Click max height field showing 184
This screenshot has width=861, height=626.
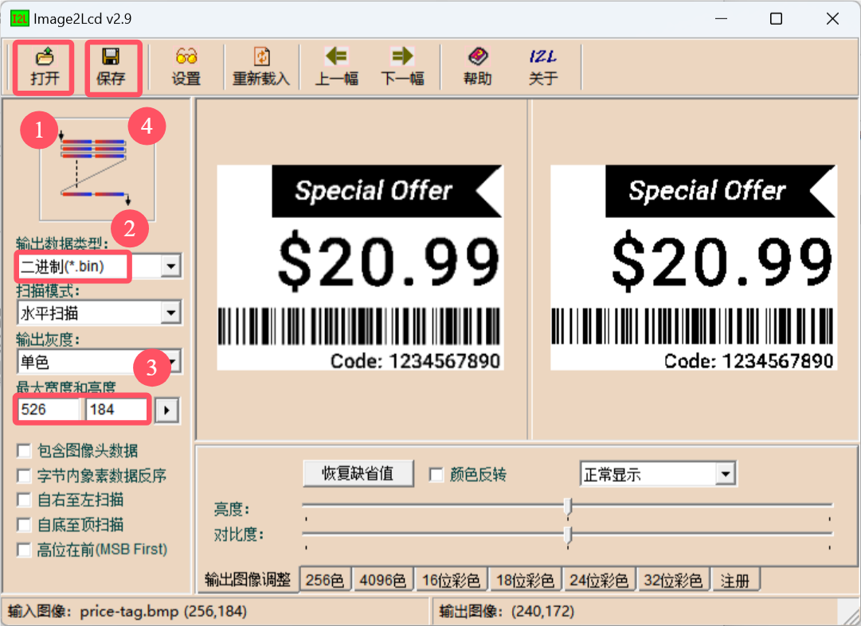coord(116,410)
